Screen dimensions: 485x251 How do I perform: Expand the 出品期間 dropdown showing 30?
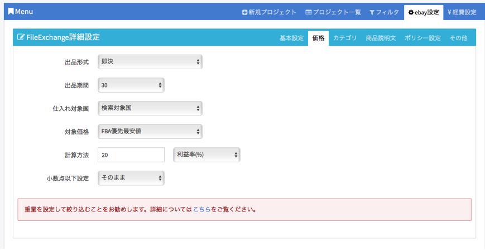pos(131,85)
